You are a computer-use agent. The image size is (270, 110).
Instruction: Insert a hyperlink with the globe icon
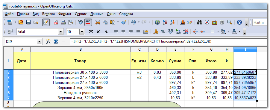pos(157,22)
